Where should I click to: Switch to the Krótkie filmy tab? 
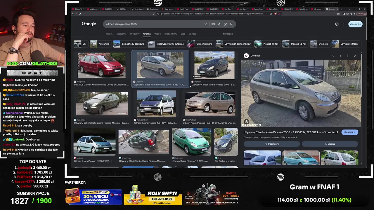click(171, 34)
